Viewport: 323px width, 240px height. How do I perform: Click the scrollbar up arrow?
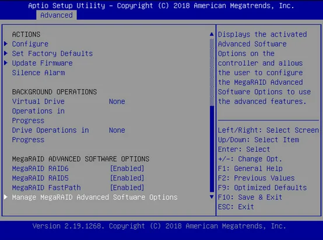point(212,34)
